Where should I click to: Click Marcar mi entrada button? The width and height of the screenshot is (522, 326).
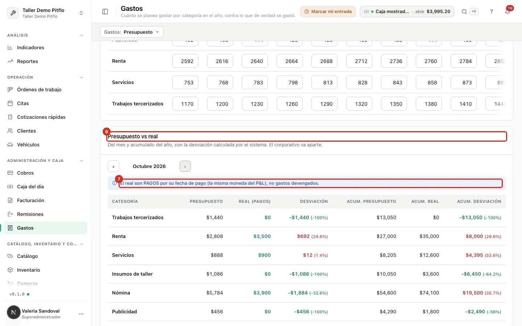pyautogui.click(x=328, y=12)
